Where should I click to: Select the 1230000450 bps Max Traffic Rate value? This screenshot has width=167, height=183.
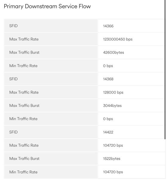pos(118,39)
